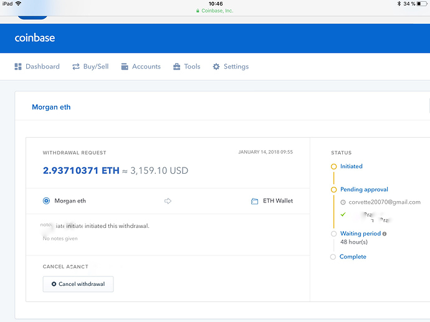
Task: Open the Dashboard grid icon
Action: pyautogui.click(x=18, y=67)
